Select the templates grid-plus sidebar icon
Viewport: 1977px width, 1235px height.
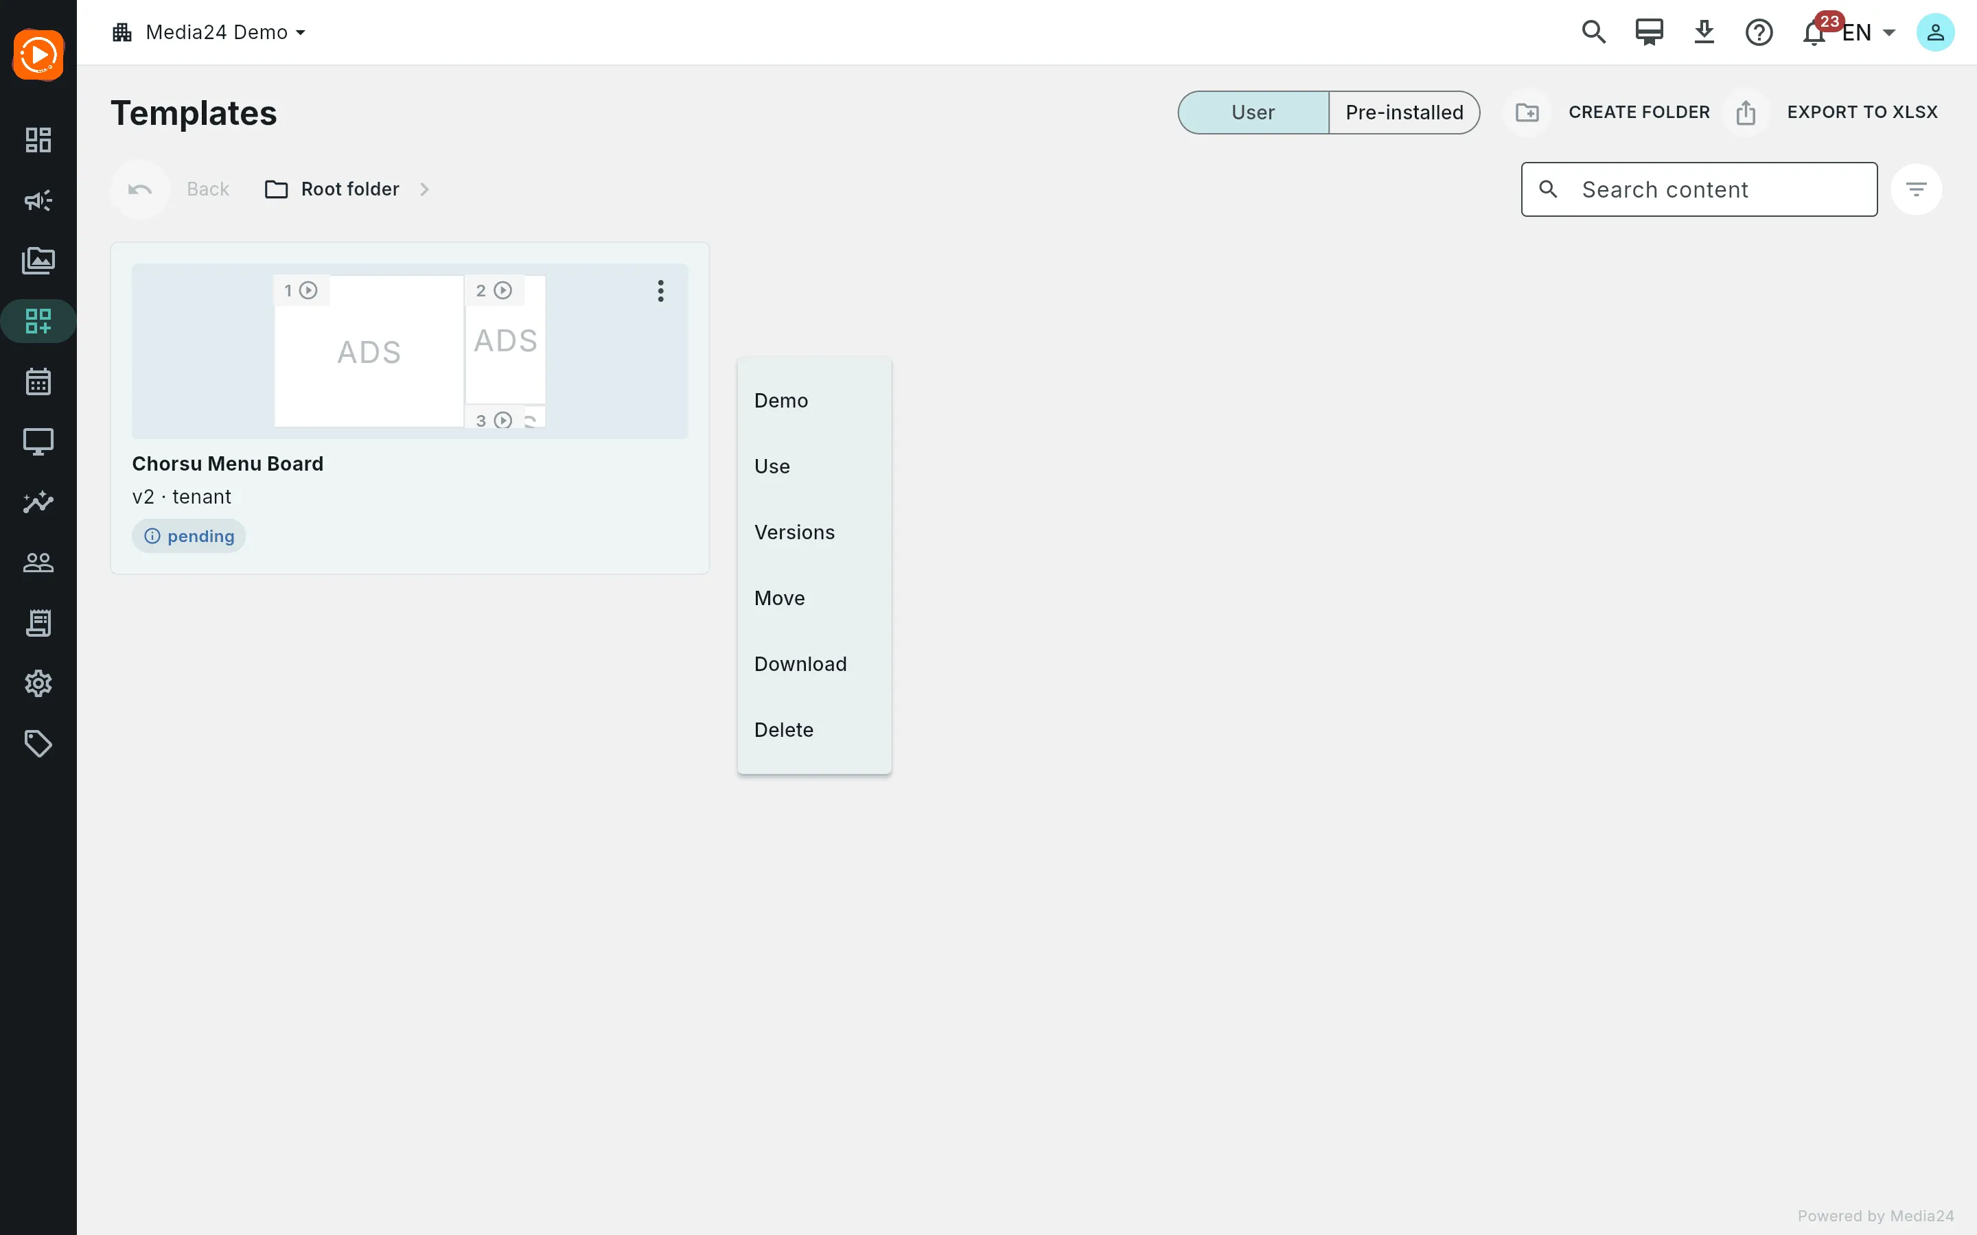tap(38, 321)
